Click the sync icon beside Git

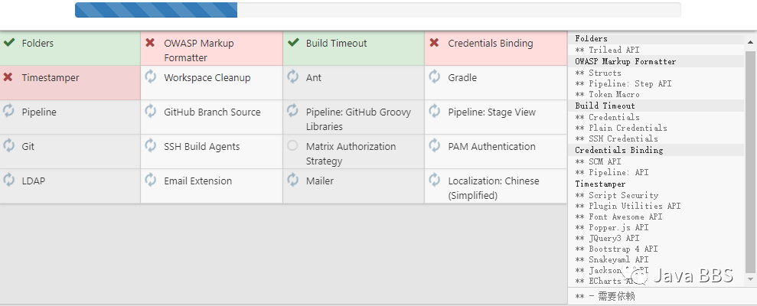click(9, 145)
